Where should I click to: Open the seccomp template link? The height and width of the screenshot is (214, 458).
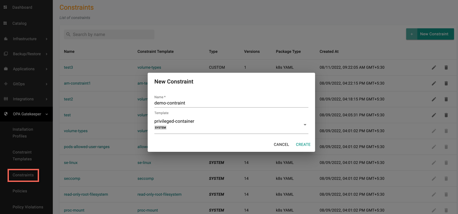(x=145, y=179)
